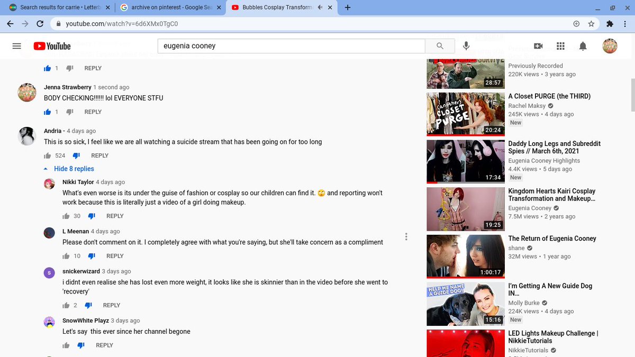Open Jenna Strawberry's profile avatar
This screenshot has height=357, width=635.
(x=27, y=93)
